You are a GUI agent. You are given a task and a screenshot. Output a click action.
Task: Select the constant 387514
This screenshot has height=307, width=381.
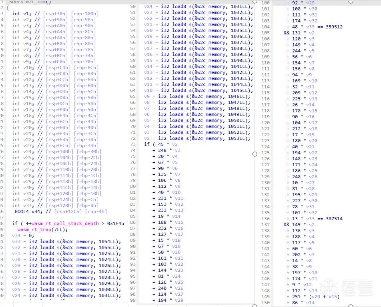click(334, 219)
